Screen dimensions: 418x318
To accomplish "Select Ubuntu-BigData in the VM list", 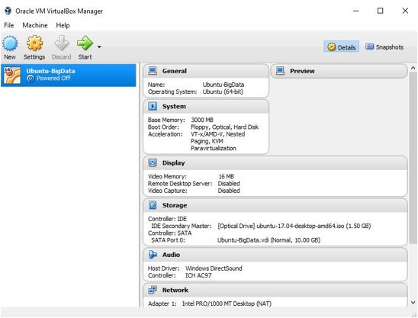I will tap(69, 75).
